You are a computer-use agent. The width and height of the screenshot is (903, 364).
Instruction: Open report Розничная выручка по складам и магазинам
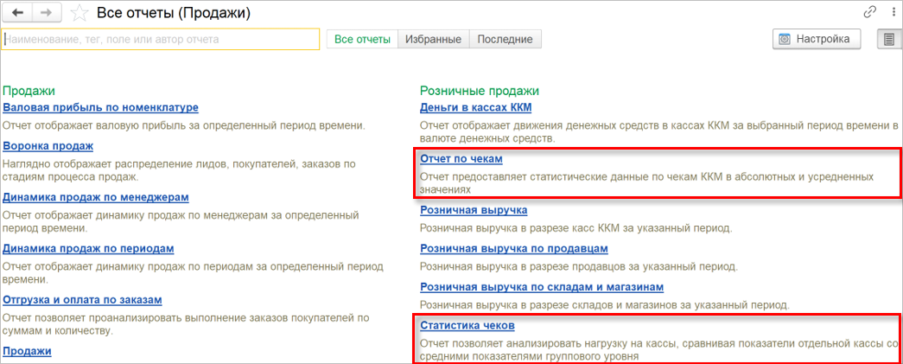click(542, 286)
